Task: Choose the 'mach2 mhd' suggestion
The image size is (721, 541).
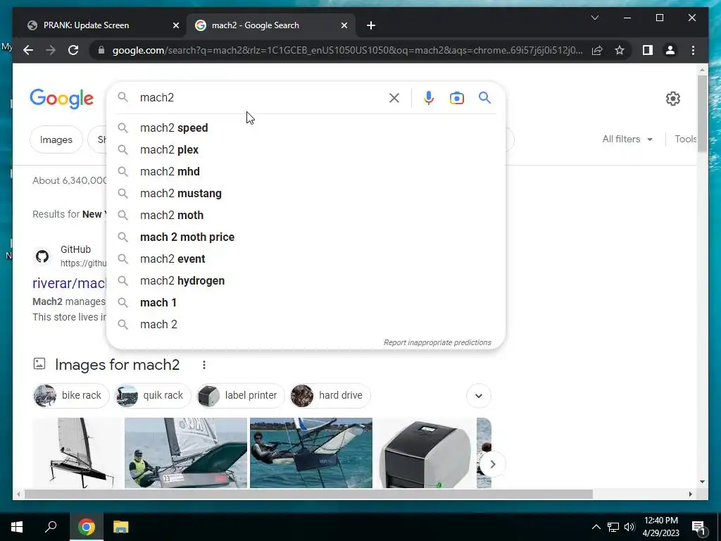Action: tap(306, 172)
